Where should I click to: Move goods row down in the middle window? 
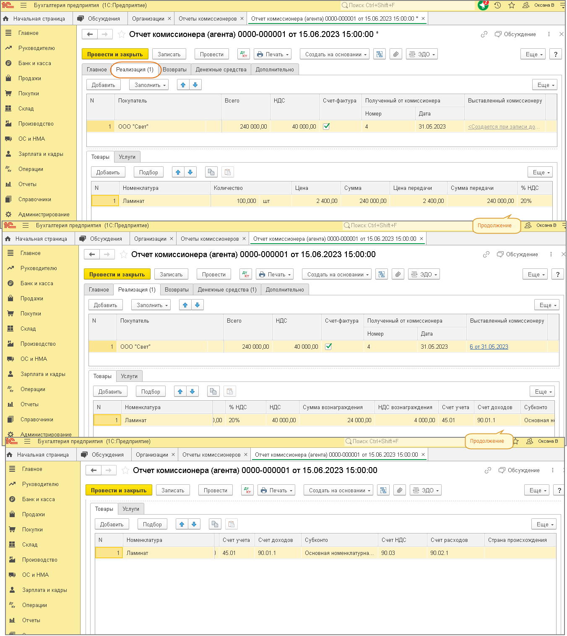tap(192, 392)
